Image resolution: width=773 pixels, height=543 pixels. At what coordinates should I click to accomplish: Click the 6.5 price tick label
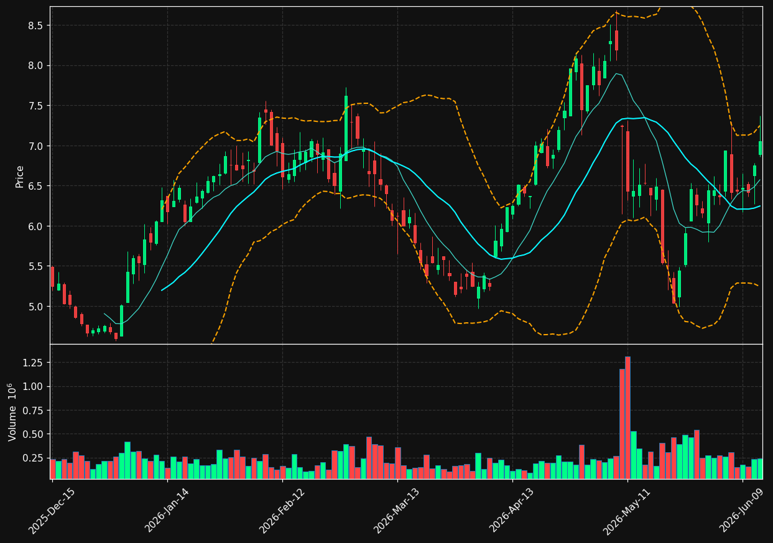point(36,186)
